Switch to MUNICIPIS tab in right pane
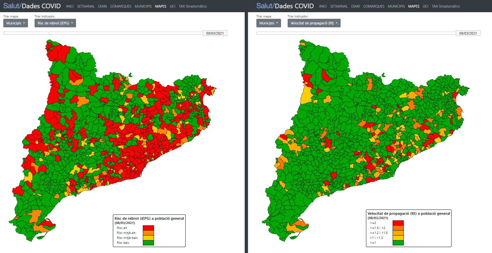This screenshot has height=253, width=492. pos(396,6)
